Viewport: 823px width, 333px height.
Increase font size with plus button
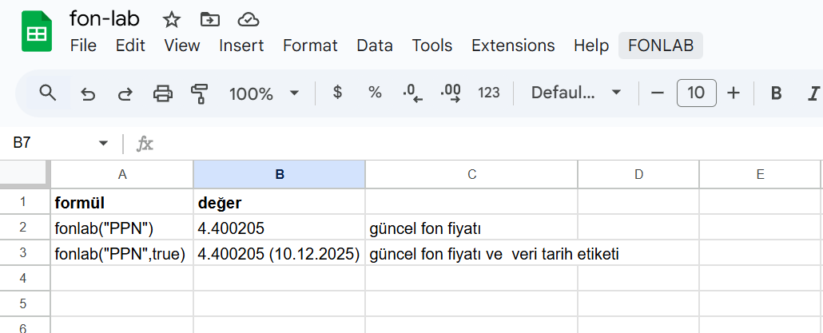[734, 93]
